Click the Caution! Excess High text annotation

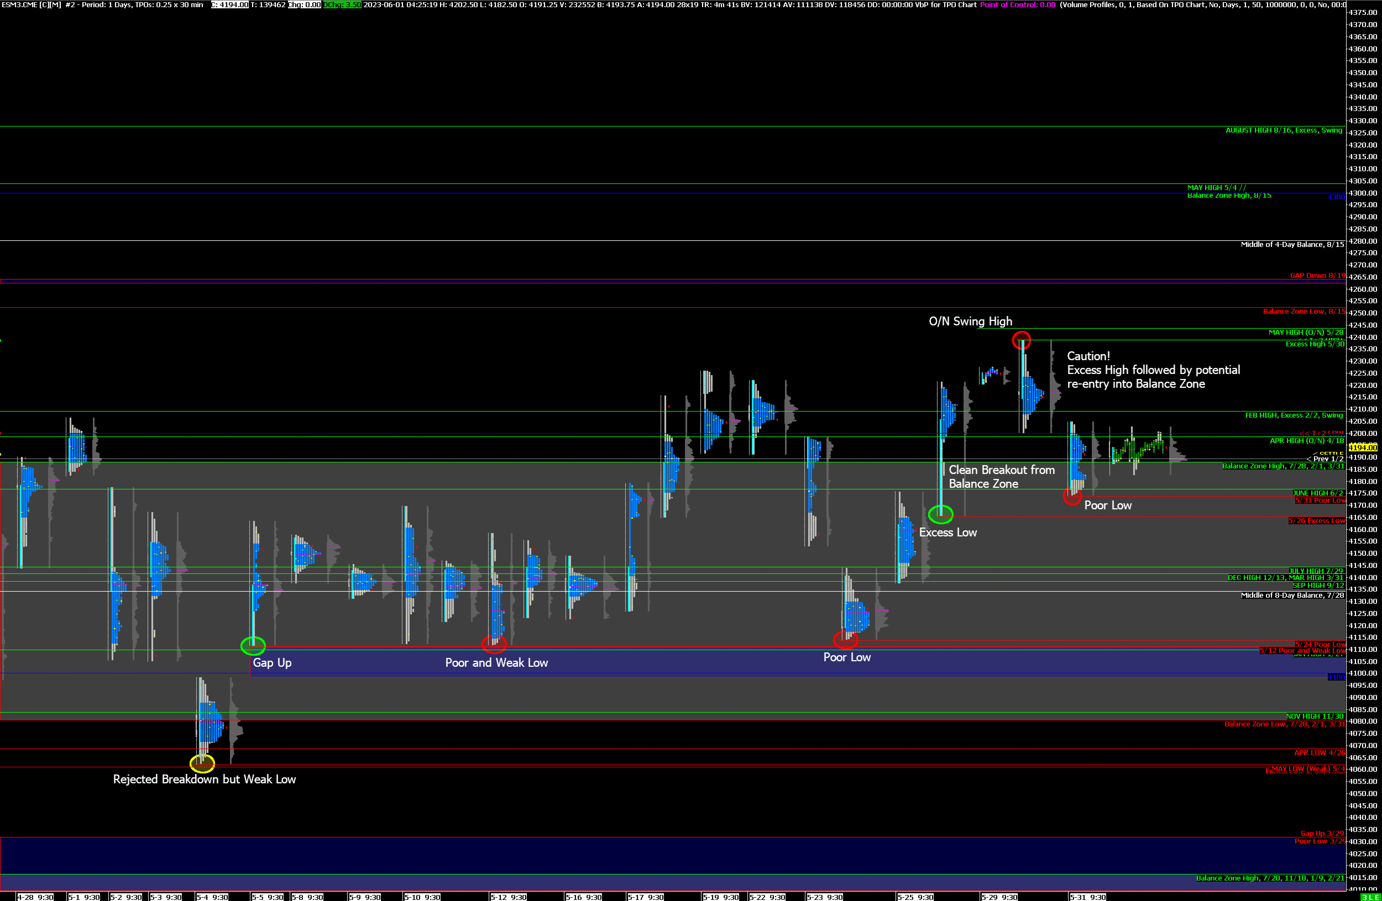coord(1153,370)
